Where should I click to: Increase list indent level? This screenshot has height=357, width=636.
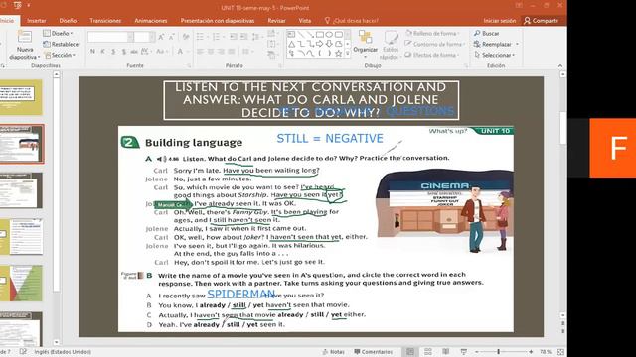point(243,37)
